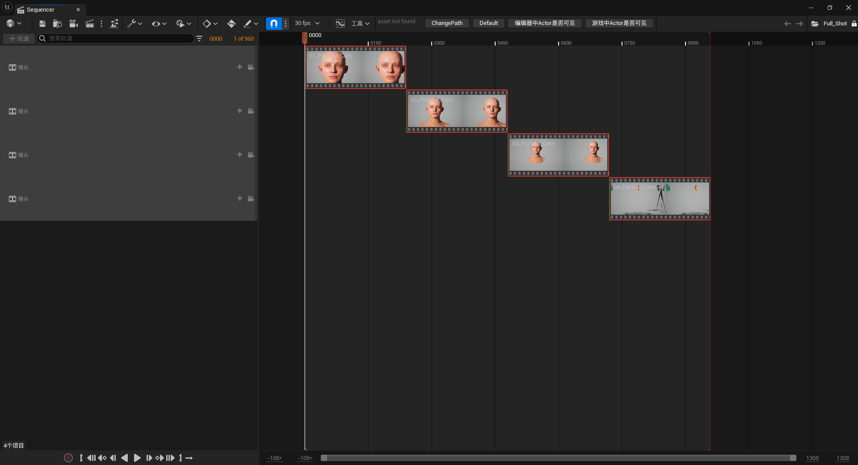Viewport: 858px width, 465px height.
Task: Click the Create Camera icon
Action: click(x=73, y=24)
